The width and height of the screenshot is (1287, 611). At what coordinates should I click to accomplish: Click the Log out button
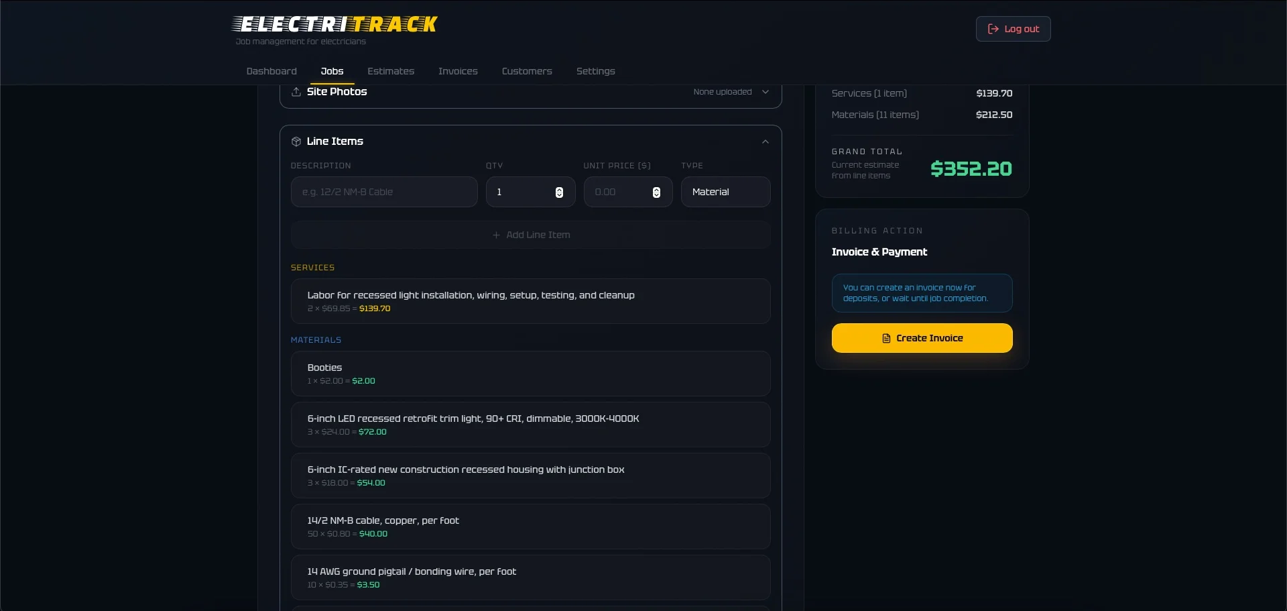(1013, 29)
